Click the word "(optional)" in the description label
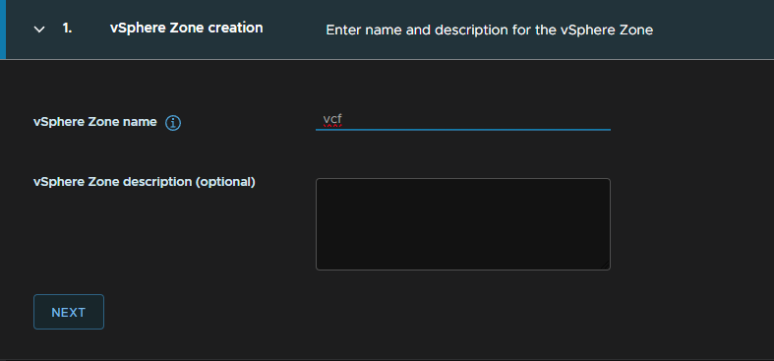Screen dimensions: 774x361 click(225, 182)
